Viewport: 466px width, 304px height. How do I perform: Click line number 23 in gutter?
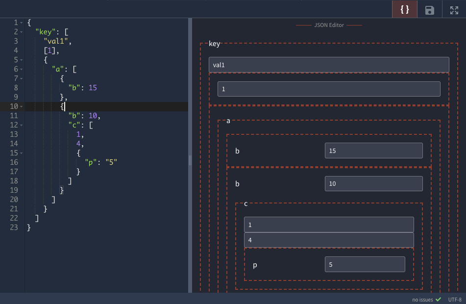[x=14, y=228]
